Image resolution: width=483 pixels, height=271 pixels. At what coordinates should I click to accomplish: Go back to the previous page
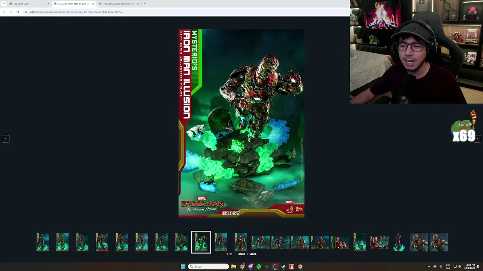click(4, 12)
